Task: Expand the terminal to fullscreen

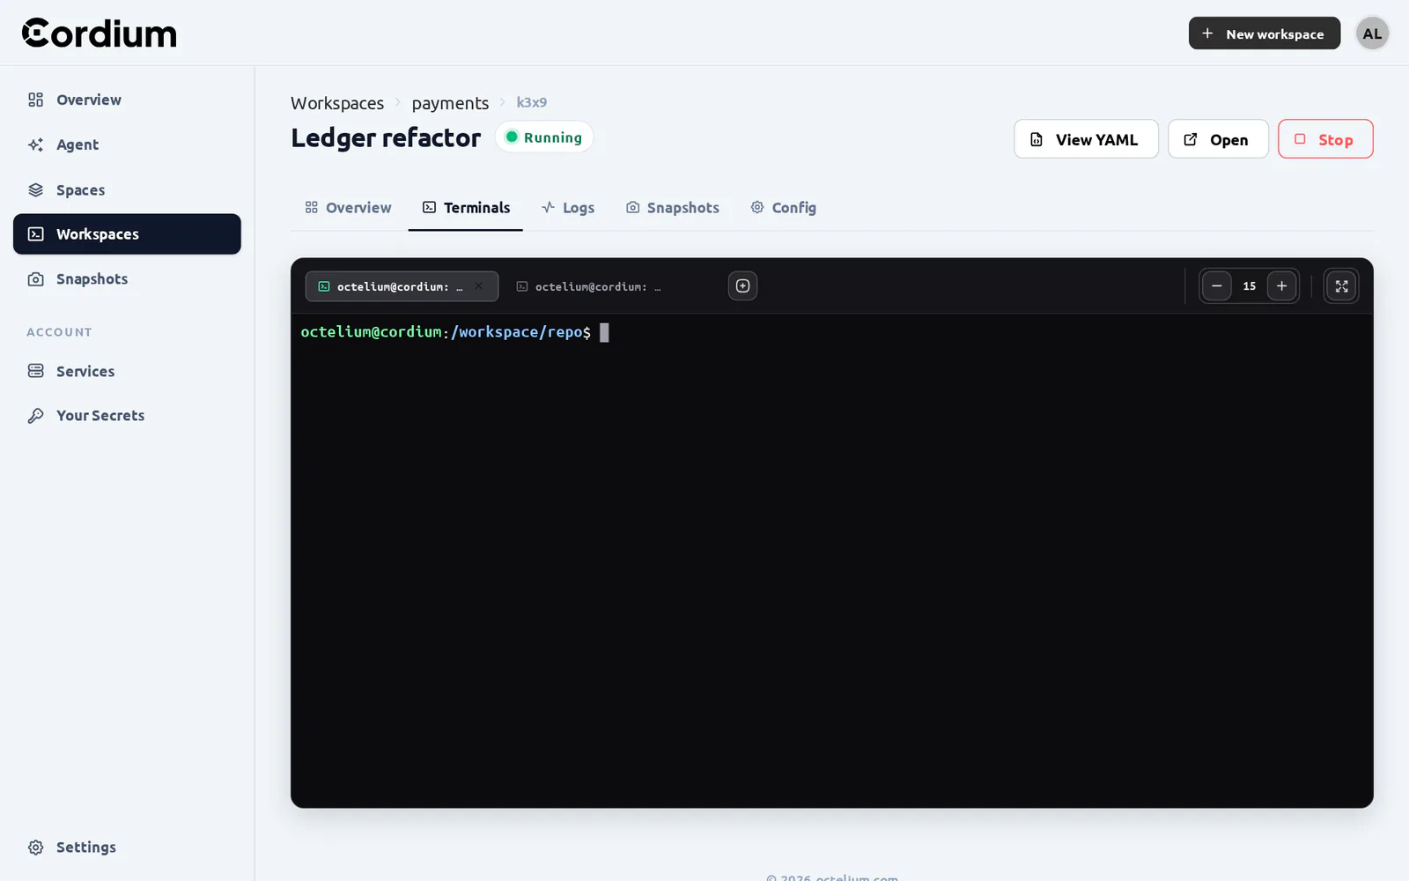Action: (x=1341, y=285)
